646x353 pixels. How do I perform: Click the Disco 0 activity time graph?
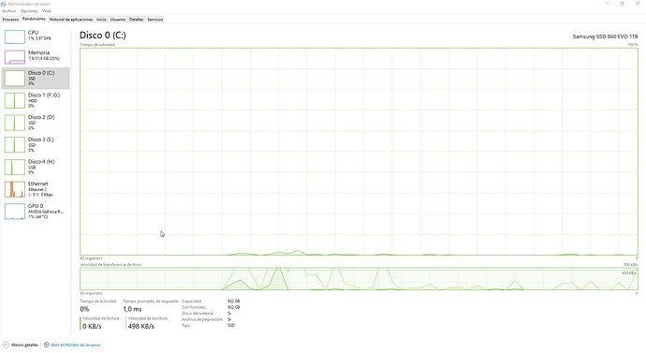[x=359, y=152]
